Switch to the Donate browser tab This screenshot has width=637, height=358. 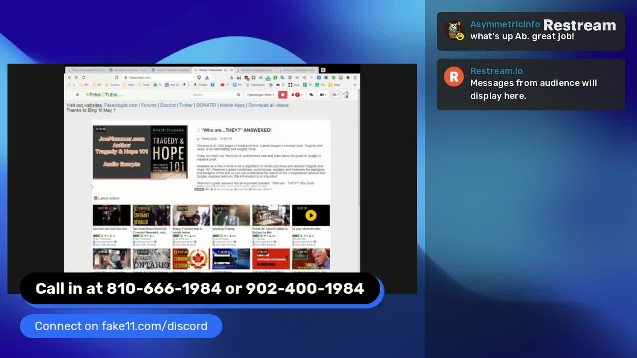coord(256,70)
